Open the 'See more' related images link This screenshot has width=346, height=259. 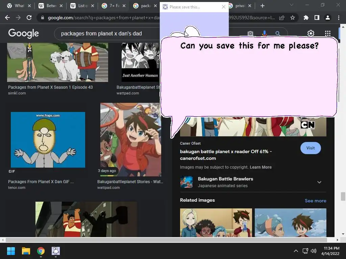tap(315, 201)
